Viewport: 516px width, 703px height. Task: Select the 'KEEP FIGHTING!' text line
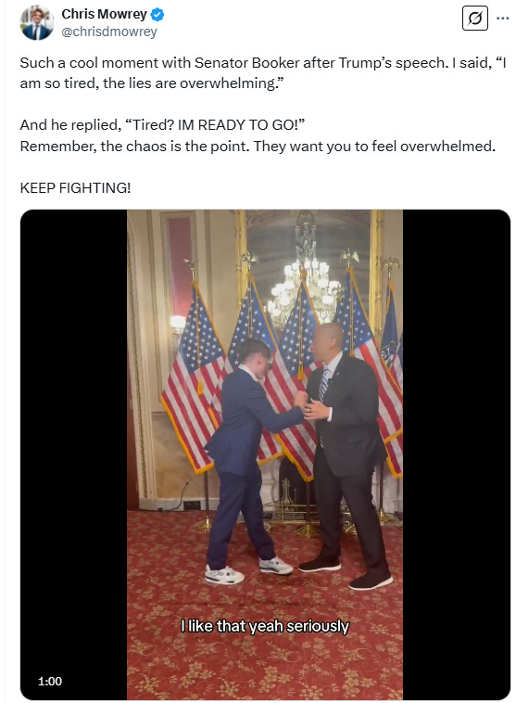(75, 188)
